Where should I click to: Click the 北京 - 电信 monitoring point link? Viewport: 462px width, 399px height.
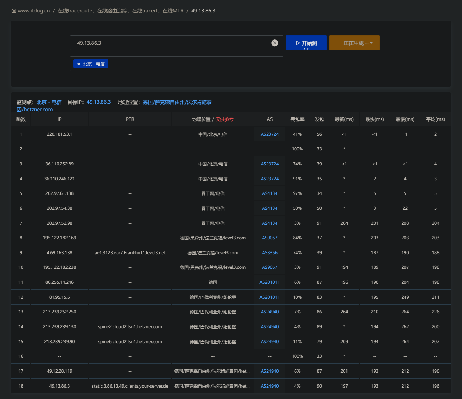[49, 102]
